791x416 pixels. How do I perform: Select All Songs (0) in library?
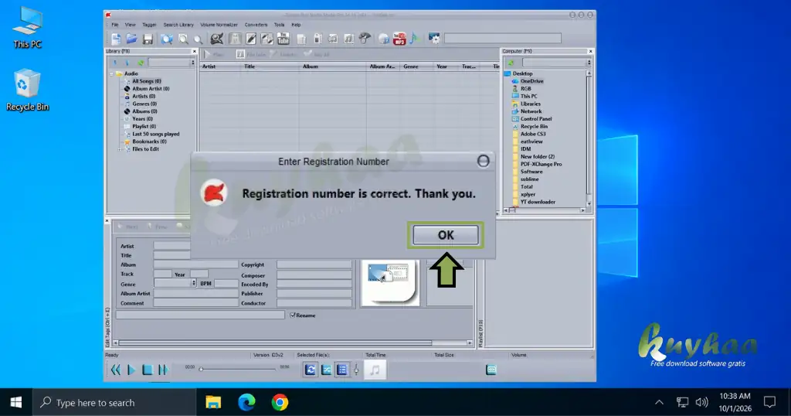(x=146, y=80)
